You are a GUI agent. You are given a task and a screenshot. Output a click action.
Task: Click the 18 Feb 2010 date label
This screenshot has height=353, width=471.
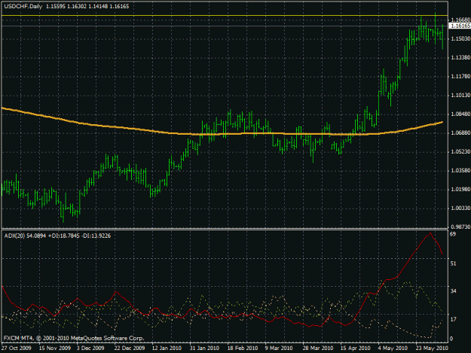tap(243, 348)
